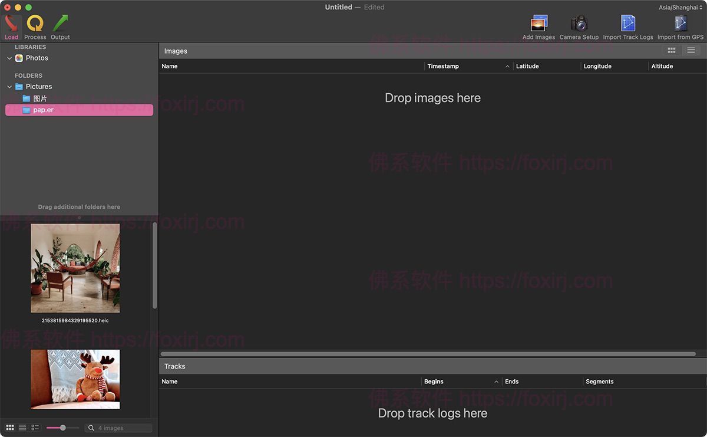Collapse the Photos library disclosure arrow

pyautogui.click(x=9, y=58)
